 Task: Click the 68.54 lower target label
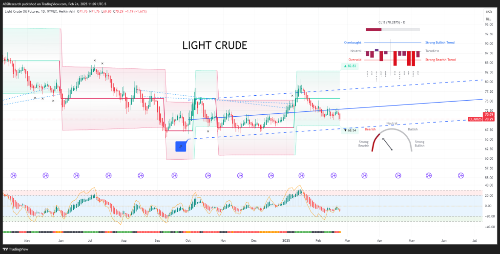(x=350, y=130)
